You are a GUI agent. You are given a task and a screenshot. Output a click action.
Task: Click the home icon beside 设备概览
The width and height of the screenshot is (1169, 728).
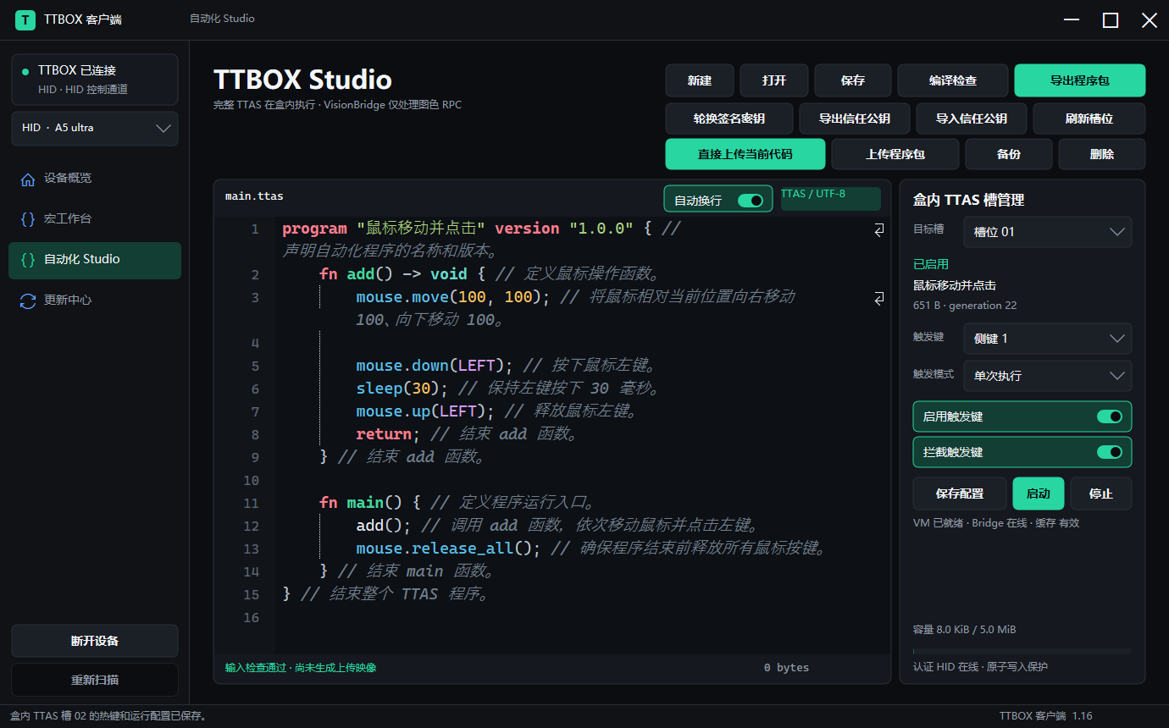coord(28,179)
